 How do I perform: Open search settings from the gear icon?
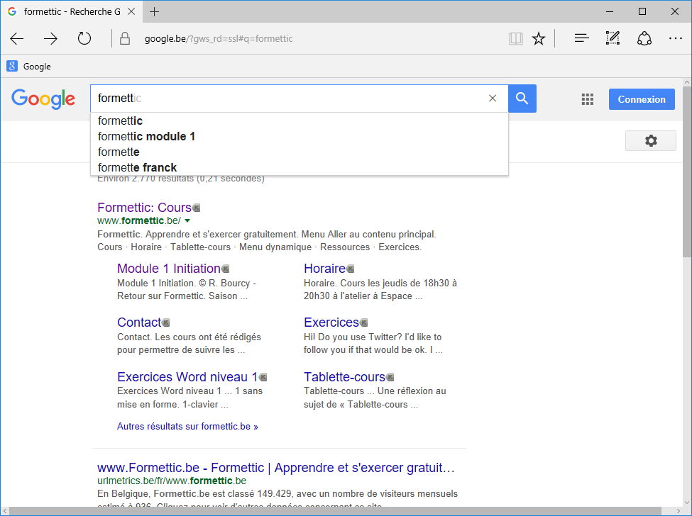(x=651, y=140)
